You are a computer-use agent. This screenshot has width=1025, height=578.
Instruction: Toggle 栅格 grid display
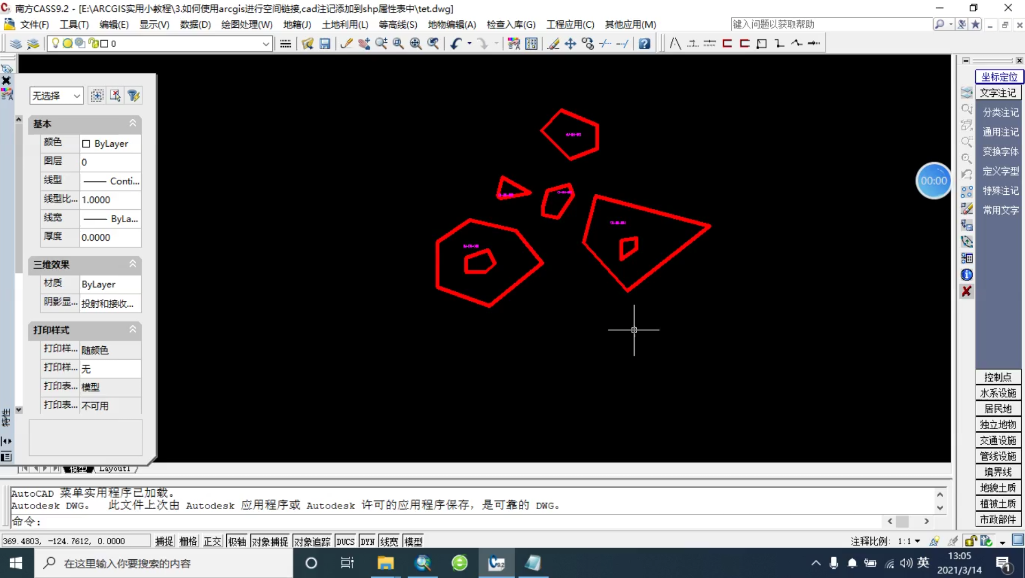[x=188, y=541]
